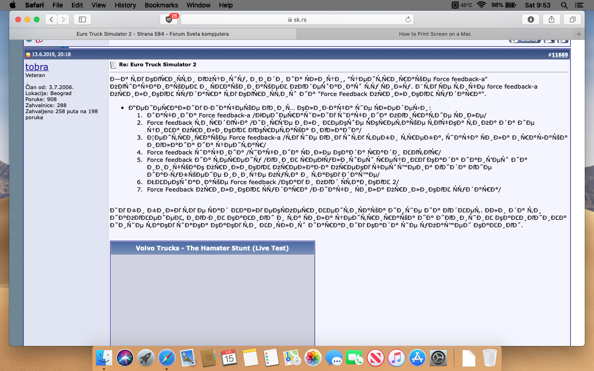Open the 98% battery status menu
This screenshot has width=594, height=371.
coord(504,5)
